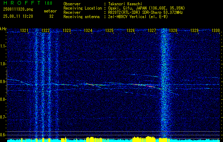Click the 0.9 kHz axis label
Image resolution: width=223 pixels, height=142 pixels.
(3, 82)
